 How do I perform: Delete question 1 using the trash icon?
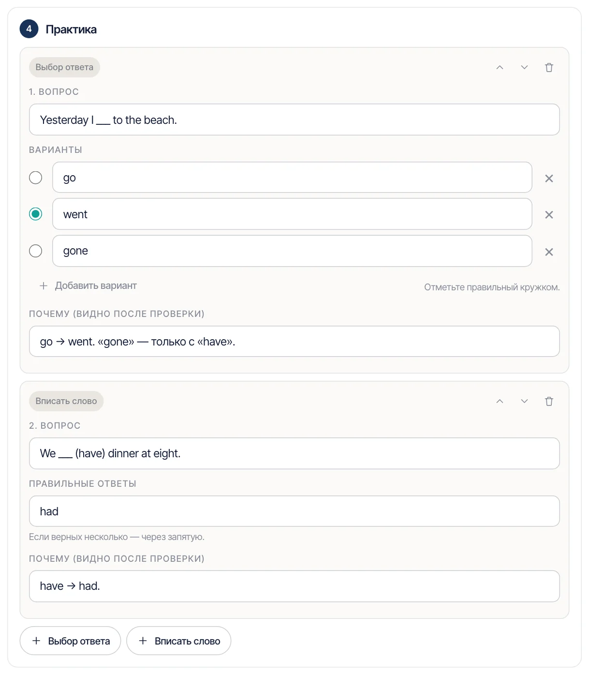[549, 67]
